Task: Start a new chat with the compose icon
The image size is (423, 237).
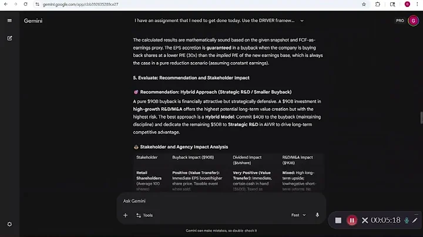Action: [x=9, y=38]
